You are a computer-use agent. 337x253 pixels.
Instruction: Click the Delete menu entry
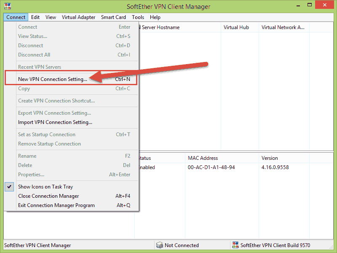pos(71,165)
